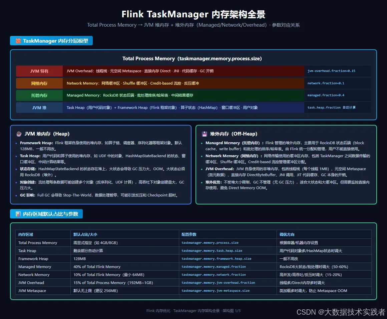
Task: Click the floppy disk icon beside "堆外内存 (Off-Heap)"
Action: click(x=205, y=134)
